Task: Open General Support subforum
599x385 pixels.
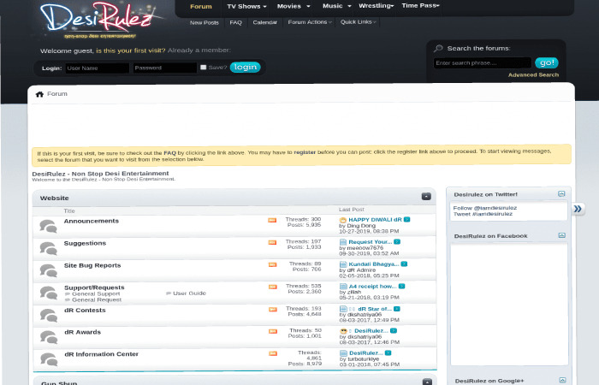Action: point(96,293)
